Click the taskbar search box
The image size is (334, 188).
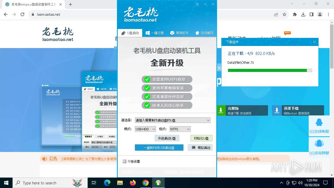(x=50, y=183)
